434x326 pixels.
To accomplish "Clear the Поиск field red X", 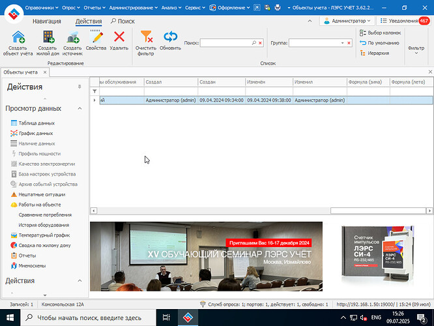I will pos(260,43).
